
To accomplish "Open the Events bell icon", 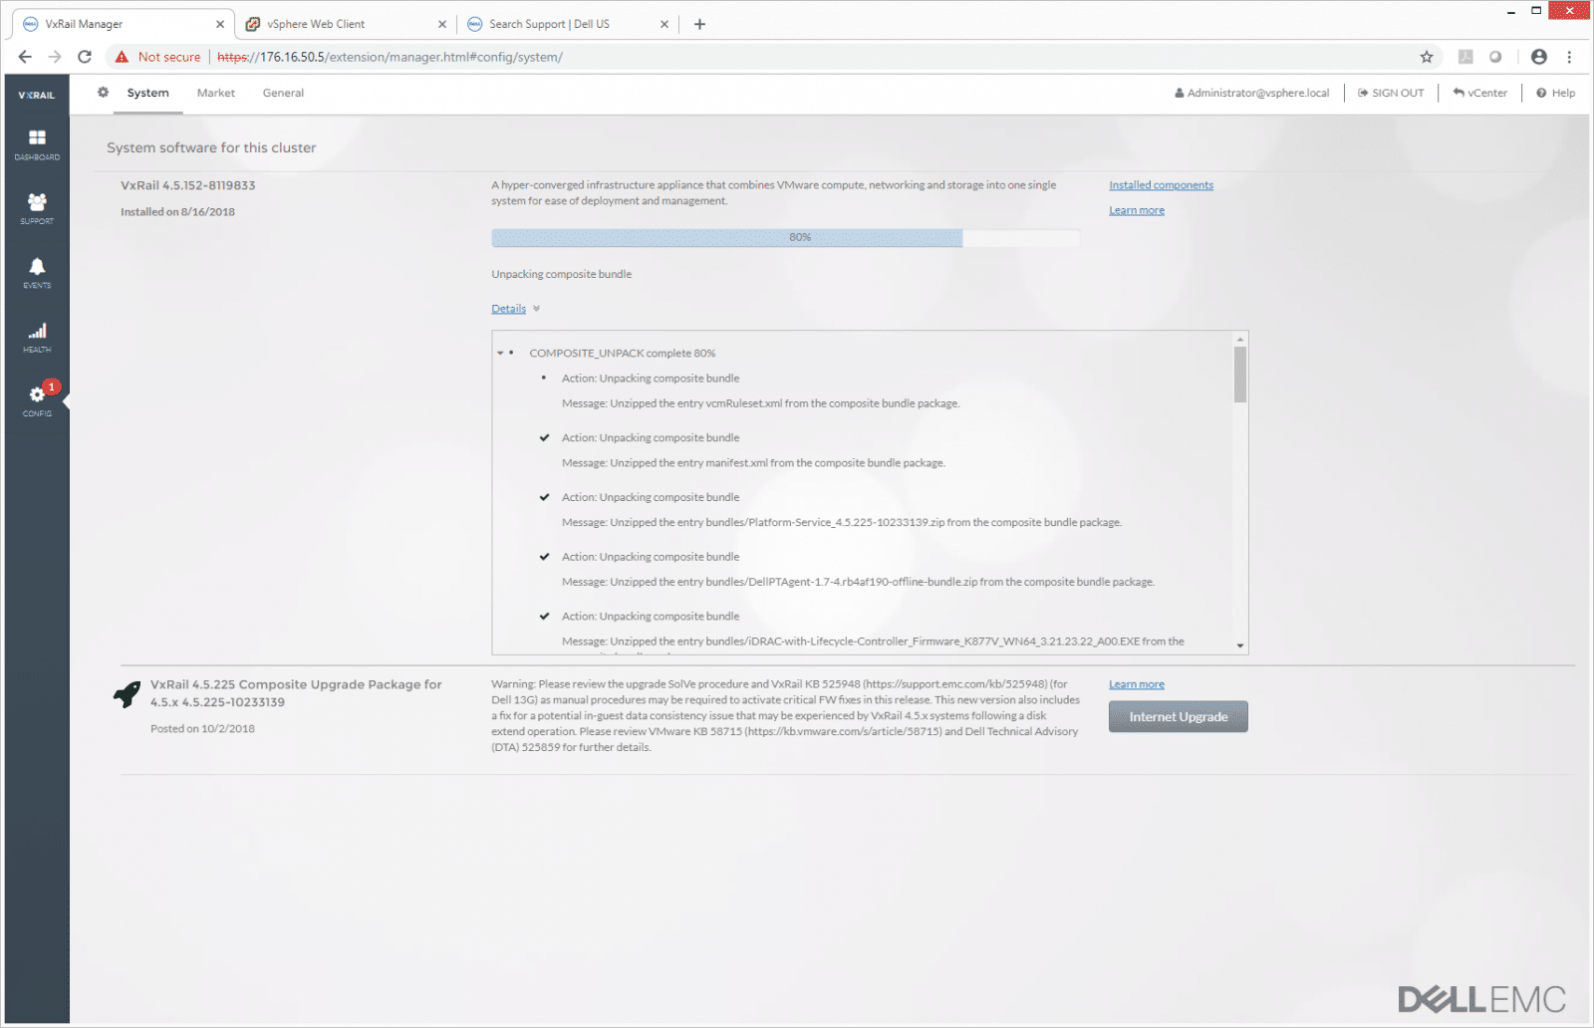I will click(37, 272).
